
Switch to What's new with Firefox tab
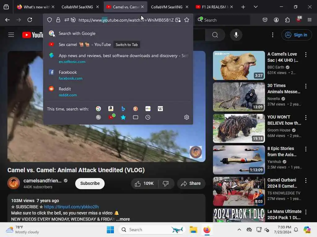pyautogui.click(x=36, y=7)
